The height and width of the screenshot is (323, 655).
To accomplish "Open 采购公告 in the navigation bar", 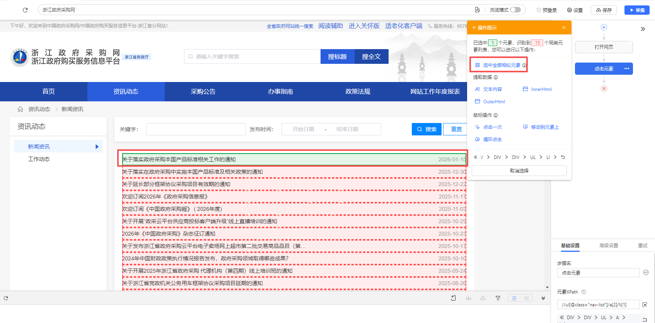I will pos(203,92).
